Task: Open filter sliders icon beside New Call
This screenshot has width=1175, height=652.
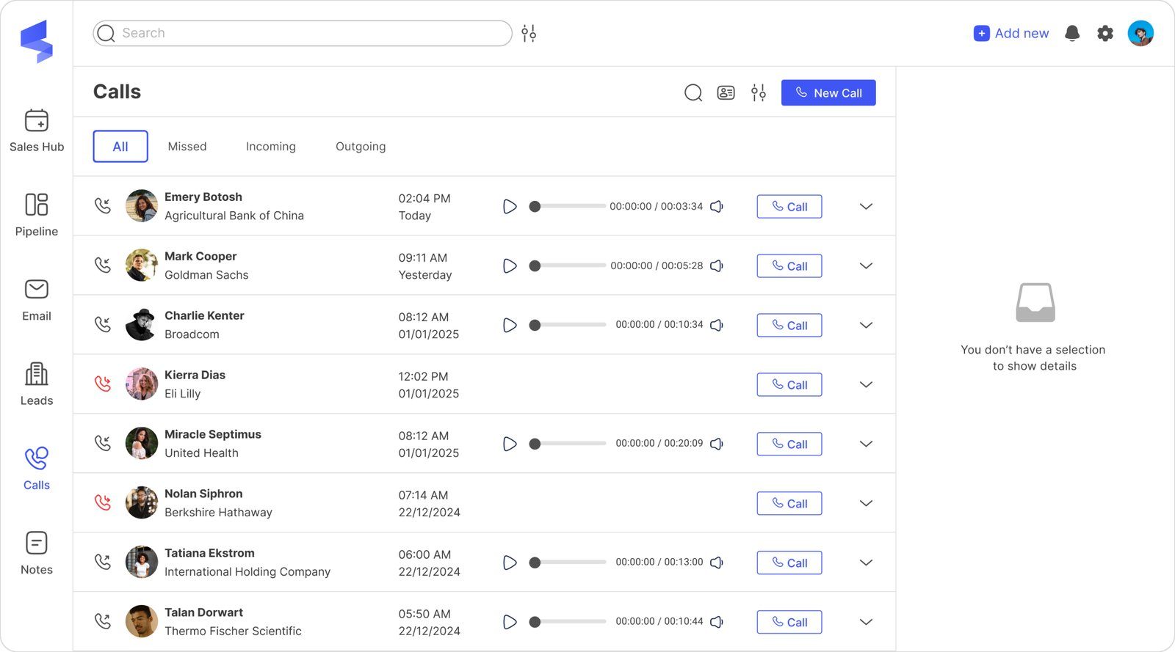Action: [x=759, y=92]
